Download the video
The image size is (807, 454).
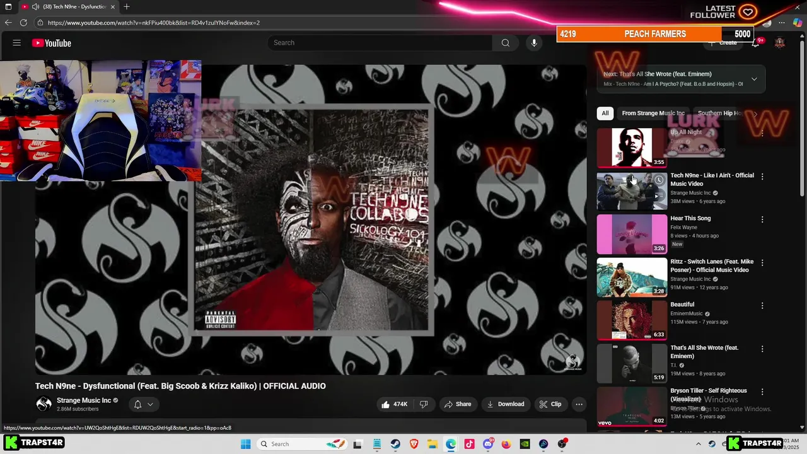pos(505,404)
